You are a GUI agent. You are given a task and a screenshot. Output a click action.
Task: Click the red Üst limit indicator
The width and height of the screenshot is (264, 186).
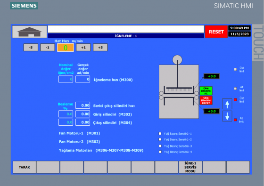[235, 99]
